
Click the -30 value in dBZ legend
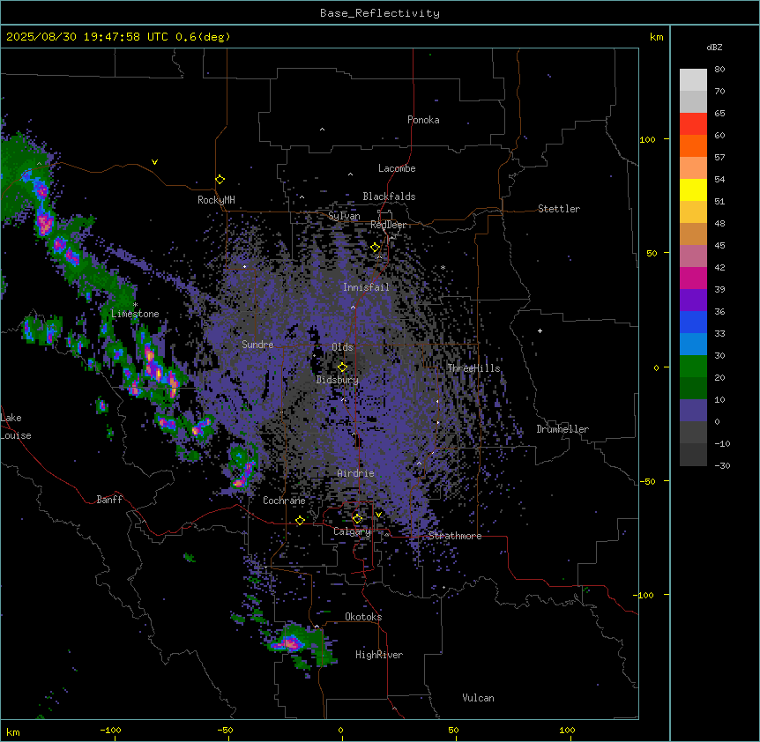coord(722,465)
